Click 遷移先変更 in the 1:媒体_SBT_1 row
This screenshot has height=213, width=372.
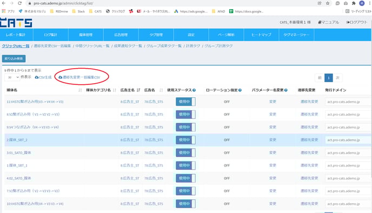[x=309, y=165]
